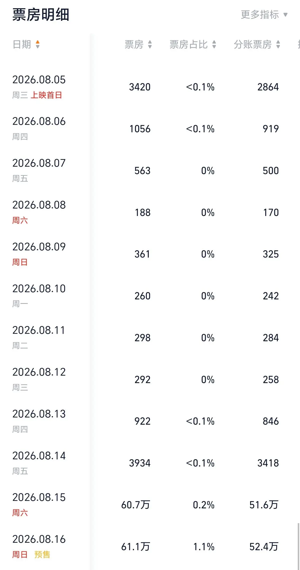The image size is (300, 570).
Task: Sort by the 票房占比 column arrows
Action: [x=214, y=44]
